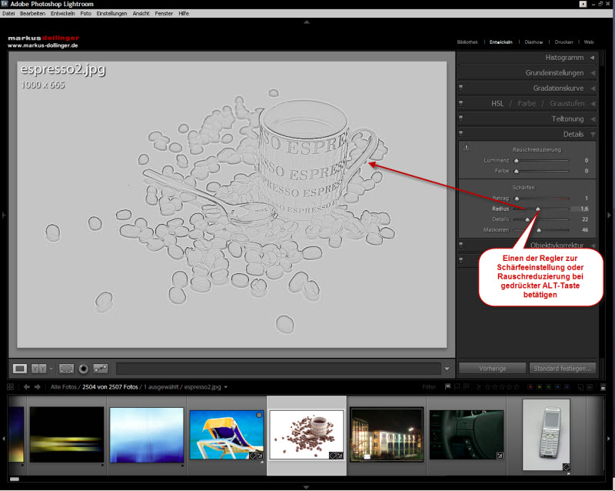This screenshot has width=615, height=491.
Task: Toggle the Details panel on/off switch
Action: 461,134
